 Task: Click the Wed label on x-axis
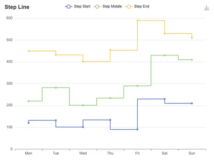tap(83, 153)
